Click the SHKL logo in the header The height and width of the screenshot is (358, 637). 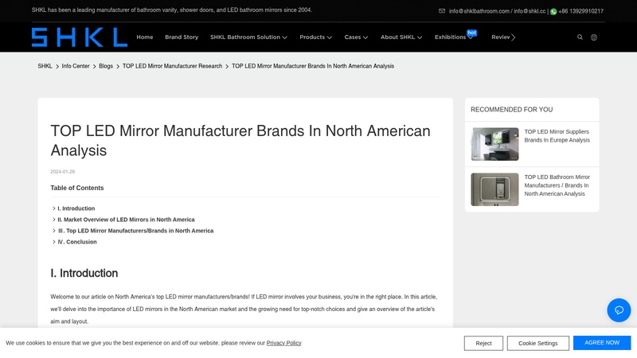point(80,37)
